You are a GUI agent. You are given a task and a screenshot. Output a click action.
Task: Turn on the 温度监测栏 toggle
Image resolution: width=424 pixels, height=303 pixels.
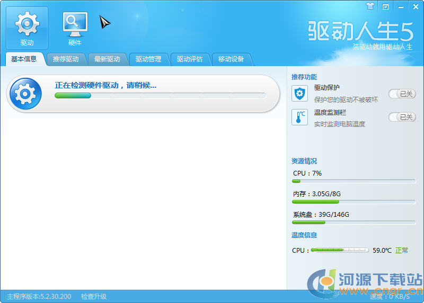pyautogui.click(x=402, y=117)
